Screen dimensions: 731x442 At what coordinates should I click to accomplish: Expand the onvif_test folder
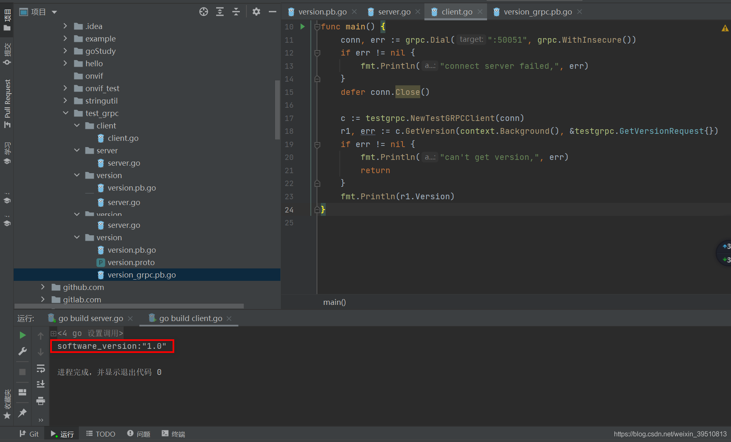tap(65, 88)
